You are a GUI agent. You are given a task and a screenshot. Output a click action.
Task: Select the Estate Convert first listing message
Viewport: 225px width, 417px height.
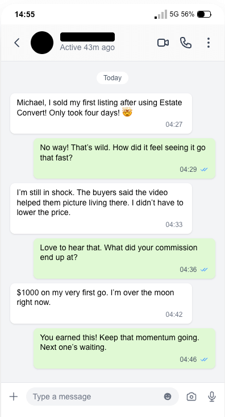(101, 114)
